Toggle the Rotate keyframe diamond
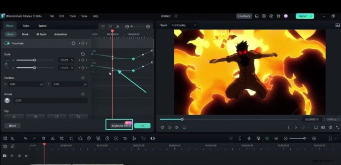Image resolution: width=341 pixels, height=165 pixels. point(83,94)
